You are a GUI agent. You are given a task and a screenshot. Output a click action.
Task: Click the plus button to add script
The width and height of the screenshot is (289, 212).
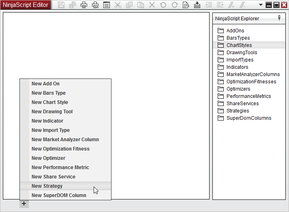tap(24, 204)
